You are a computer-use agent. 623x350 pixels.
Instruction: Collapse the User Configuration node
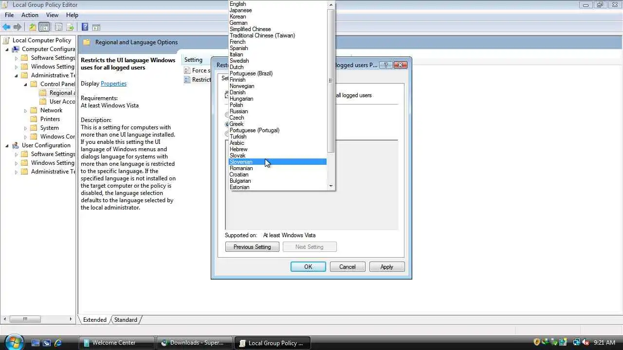pyautogui.click(x=7, y=145)
